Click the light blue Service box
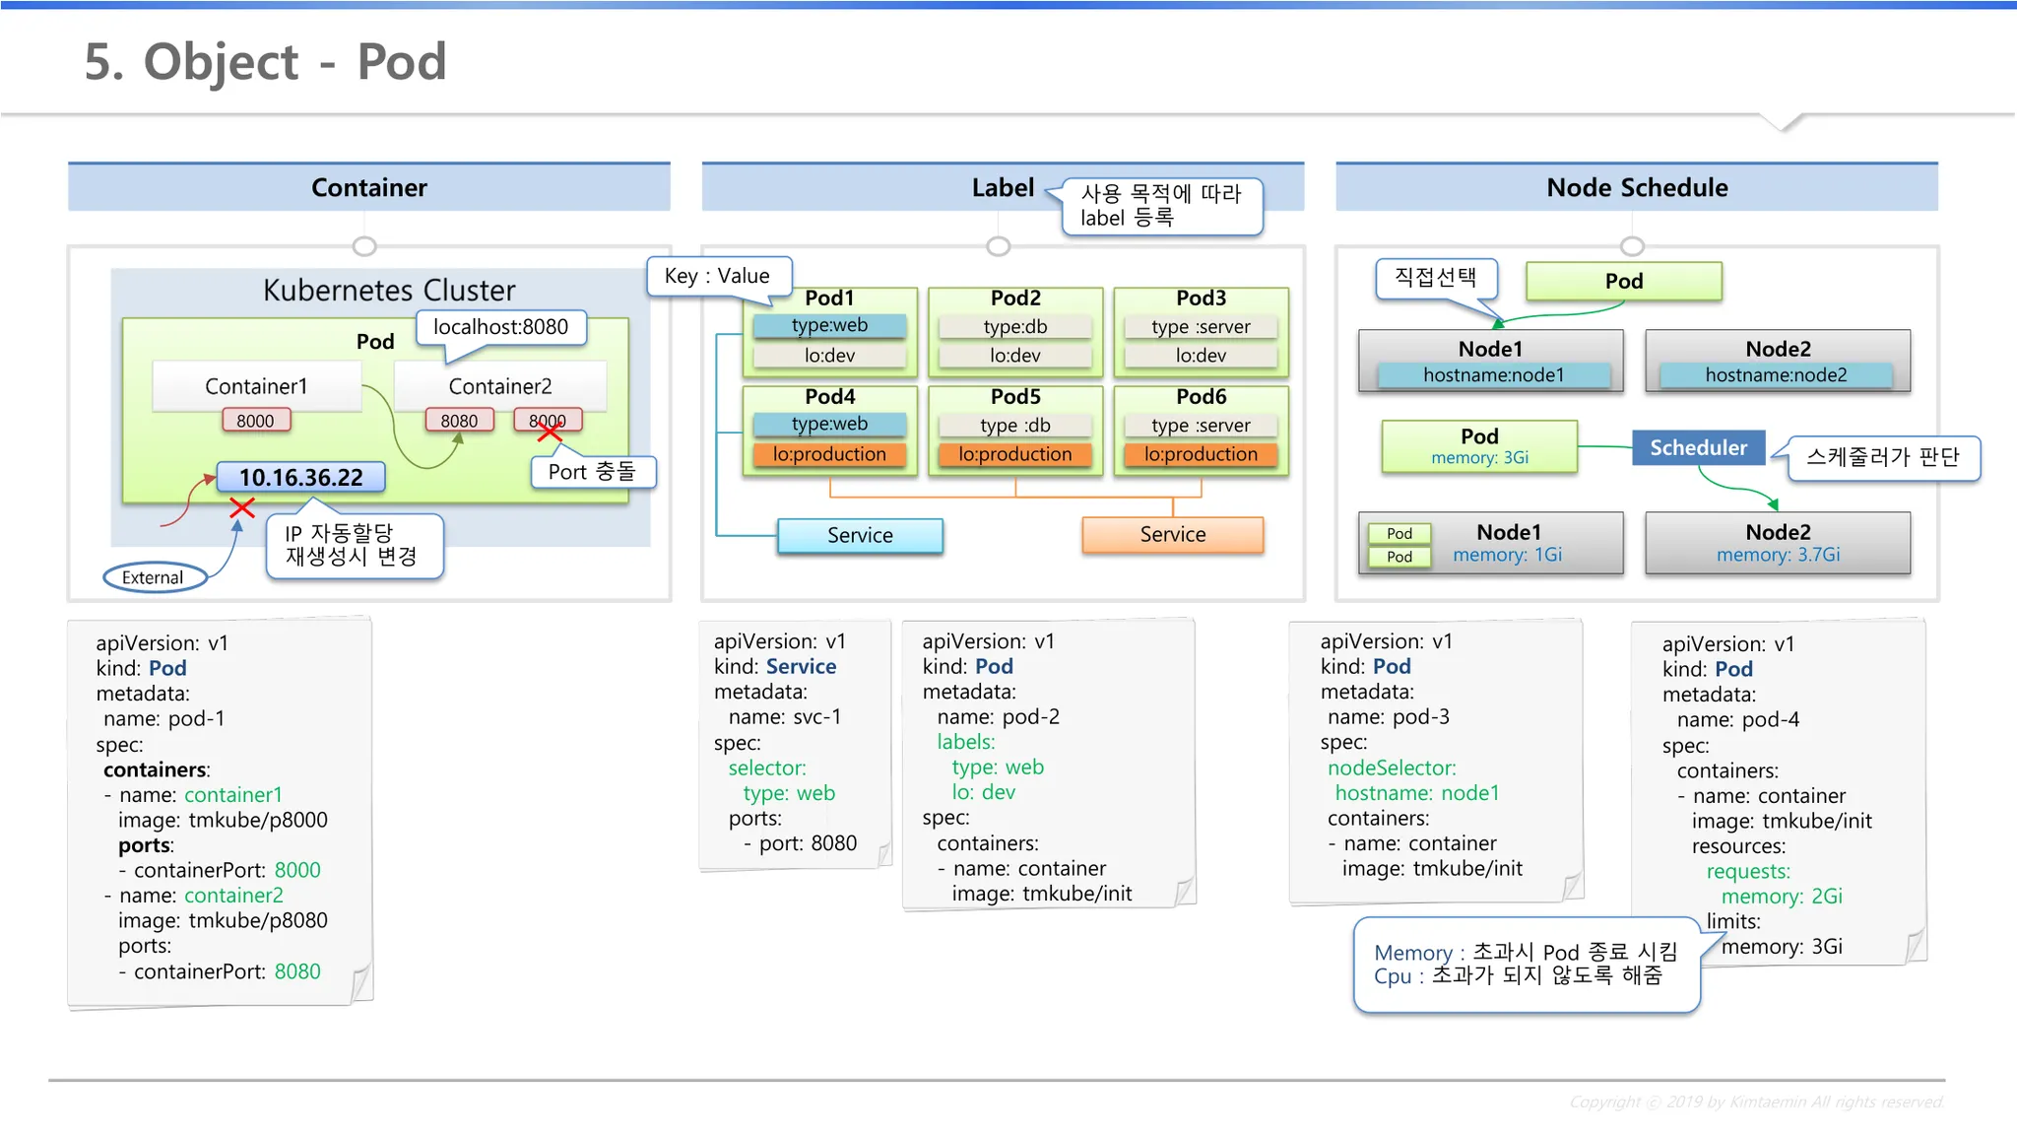This screenshot has width=2017, height=1135. [x=860, y=535]
